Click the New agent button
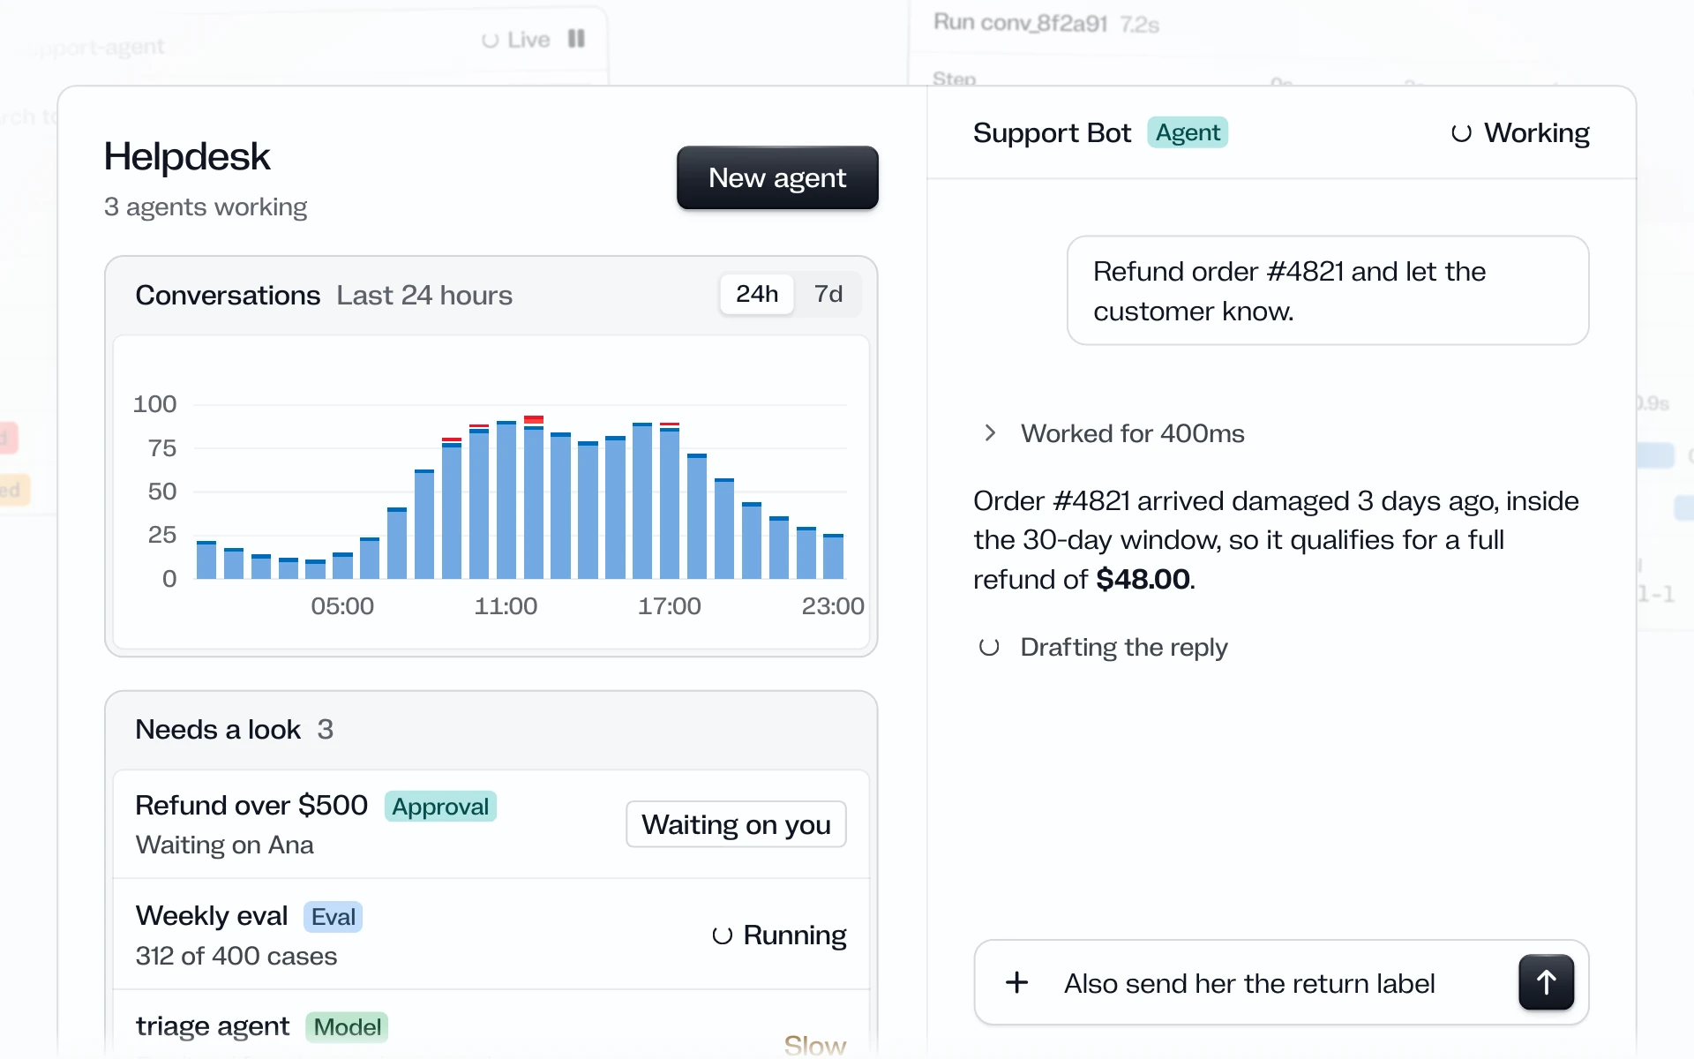The width and height of the screenshot is (1694, 1059). [x=777, y=177]
